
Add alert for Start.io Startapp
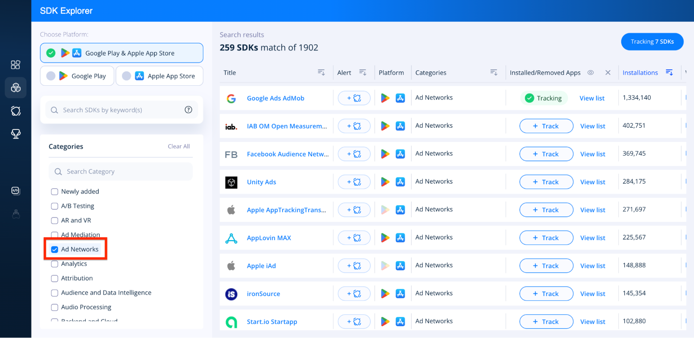[x=354, y=322]
